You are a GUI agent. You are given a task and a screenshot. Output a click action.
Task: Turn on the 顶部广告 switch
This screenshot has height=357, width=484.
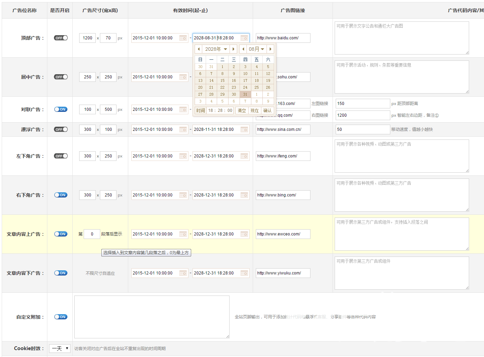pos(61,38)
